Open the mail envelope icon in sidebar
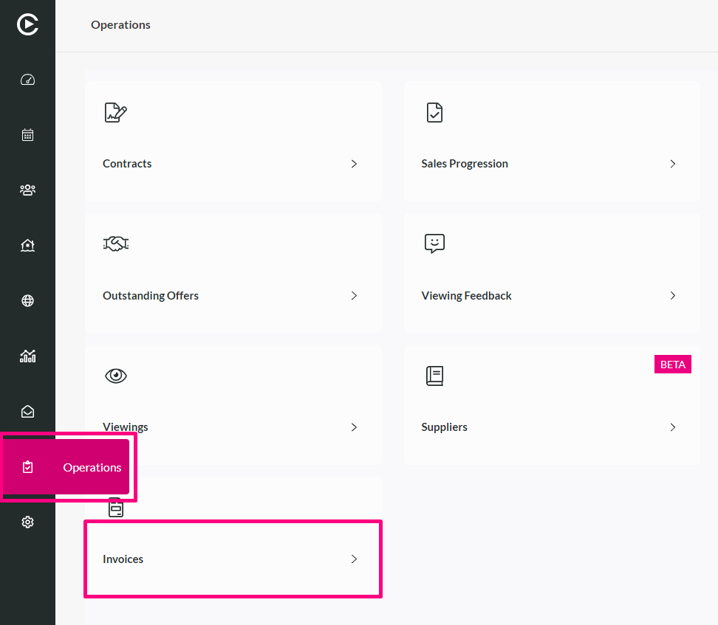This screenshot has height=625, width=718. [x=27, y=411]
